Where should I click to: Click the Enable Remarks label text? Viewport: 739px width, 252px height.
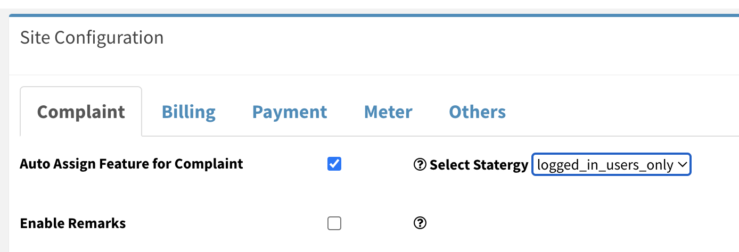73,223
